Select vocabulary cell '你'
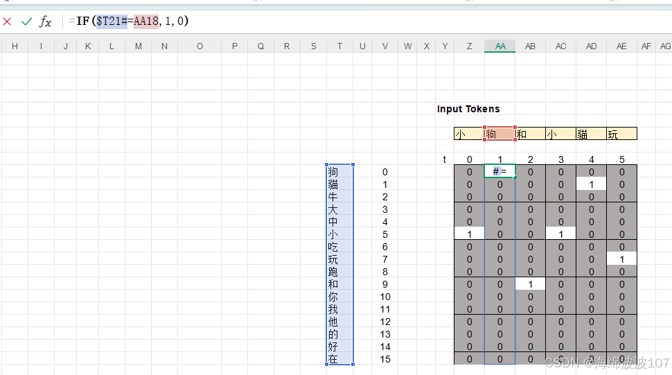The image size is (672, 375). tap(339, 297)
